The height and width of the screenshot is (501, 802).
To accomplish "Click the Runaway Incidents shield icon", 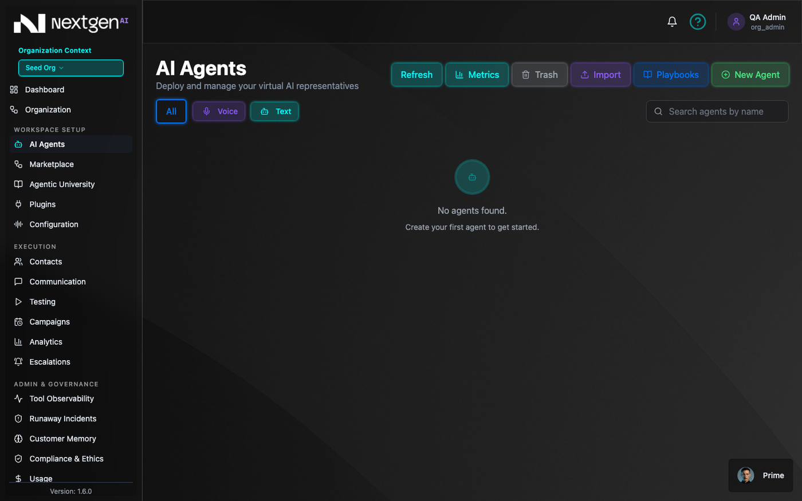I will tap(18, 419).
